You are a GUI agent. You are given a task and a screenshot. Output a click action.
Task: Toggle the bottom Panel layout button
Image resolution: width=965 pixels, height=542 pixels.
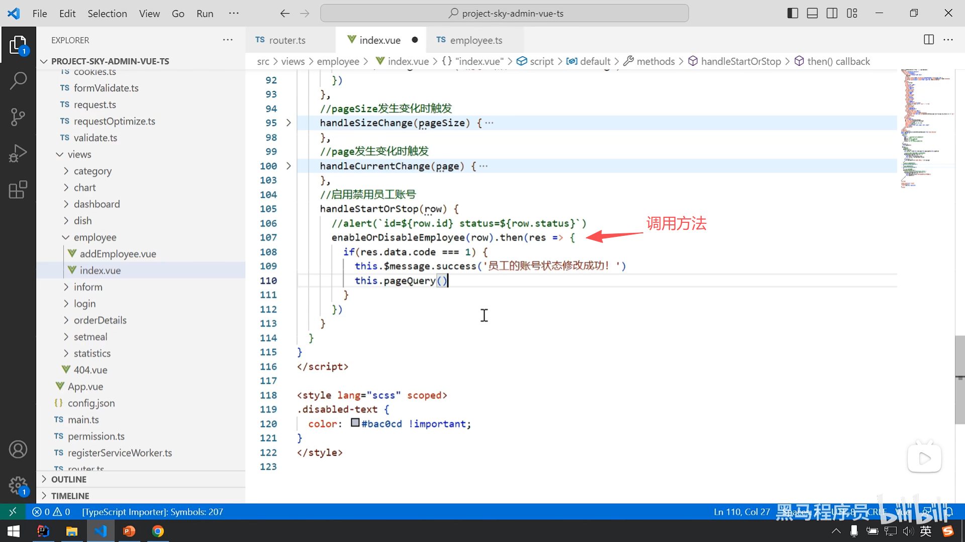click(x=812, y=14)
